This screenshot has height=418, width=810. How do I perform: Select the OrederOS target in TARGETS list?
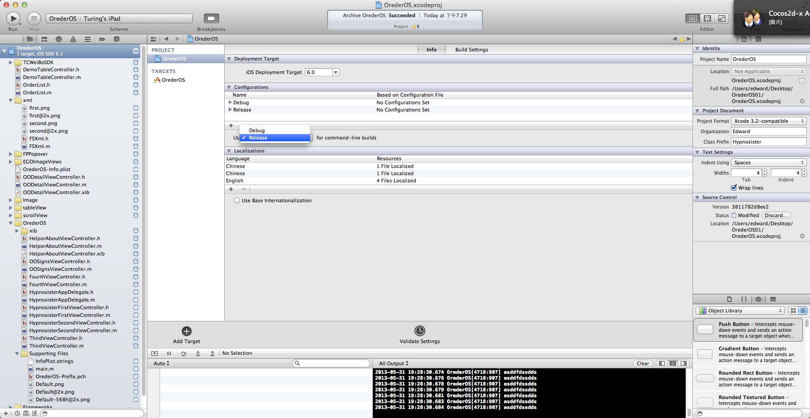(185, 80)
